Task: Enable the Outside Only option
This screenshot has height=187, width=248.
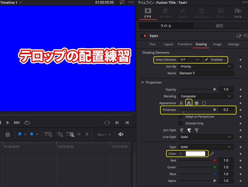Action: coord(181,123)
